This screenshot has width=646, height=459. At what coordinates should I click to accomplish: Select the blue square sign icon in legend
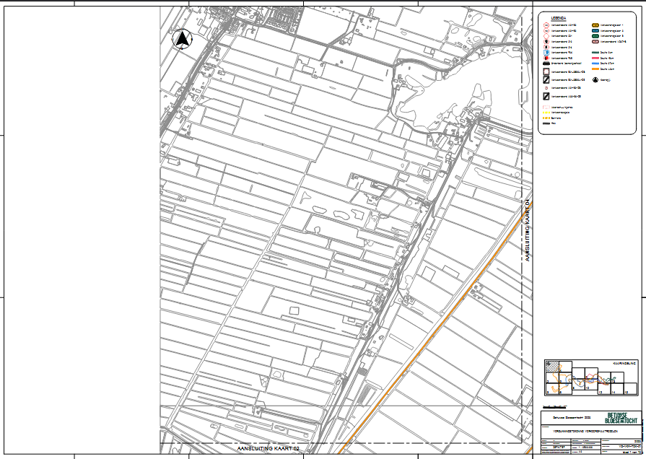tap(546, 52)
